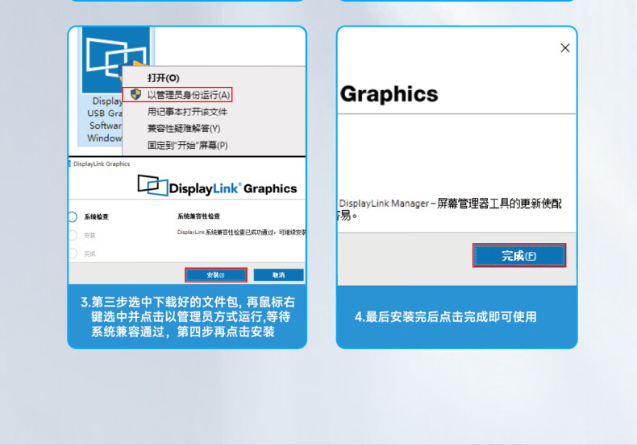Click the large Graphics heading
Image resolution: width=637 pixels, height=445 pixels.
click(389, 94)
